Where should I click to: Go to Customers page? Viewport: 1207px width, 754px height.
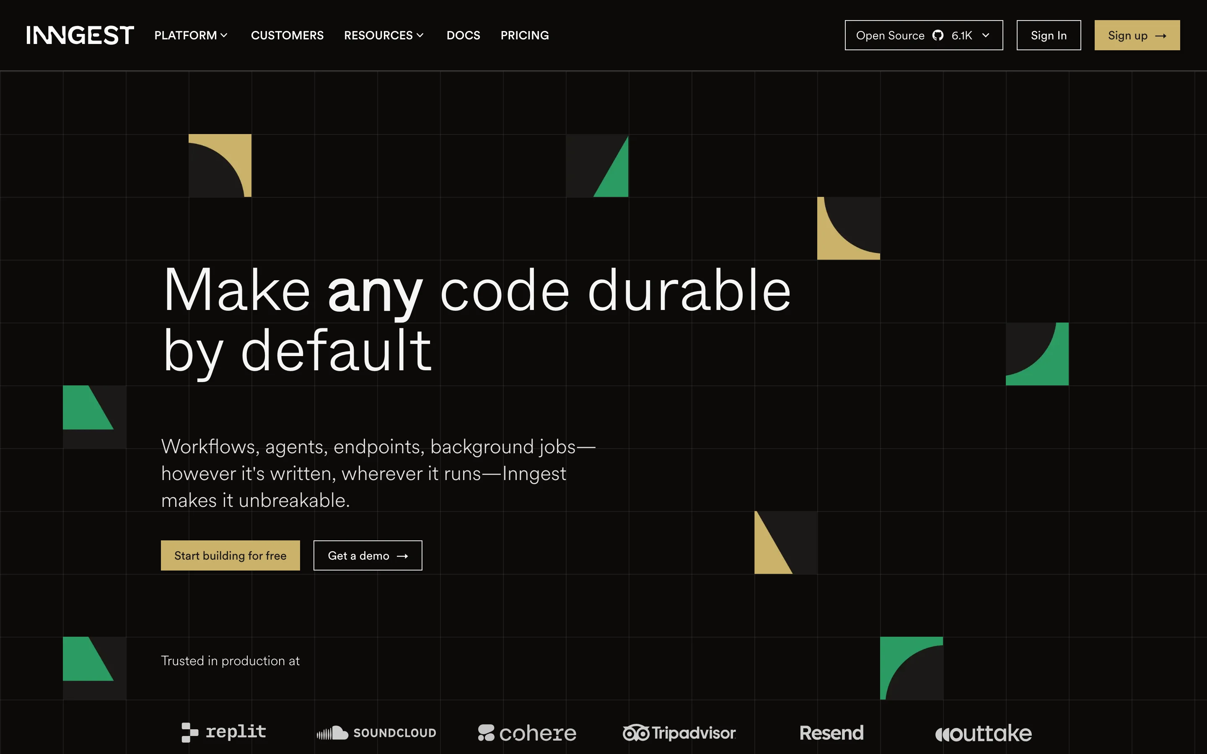[287, 36]
